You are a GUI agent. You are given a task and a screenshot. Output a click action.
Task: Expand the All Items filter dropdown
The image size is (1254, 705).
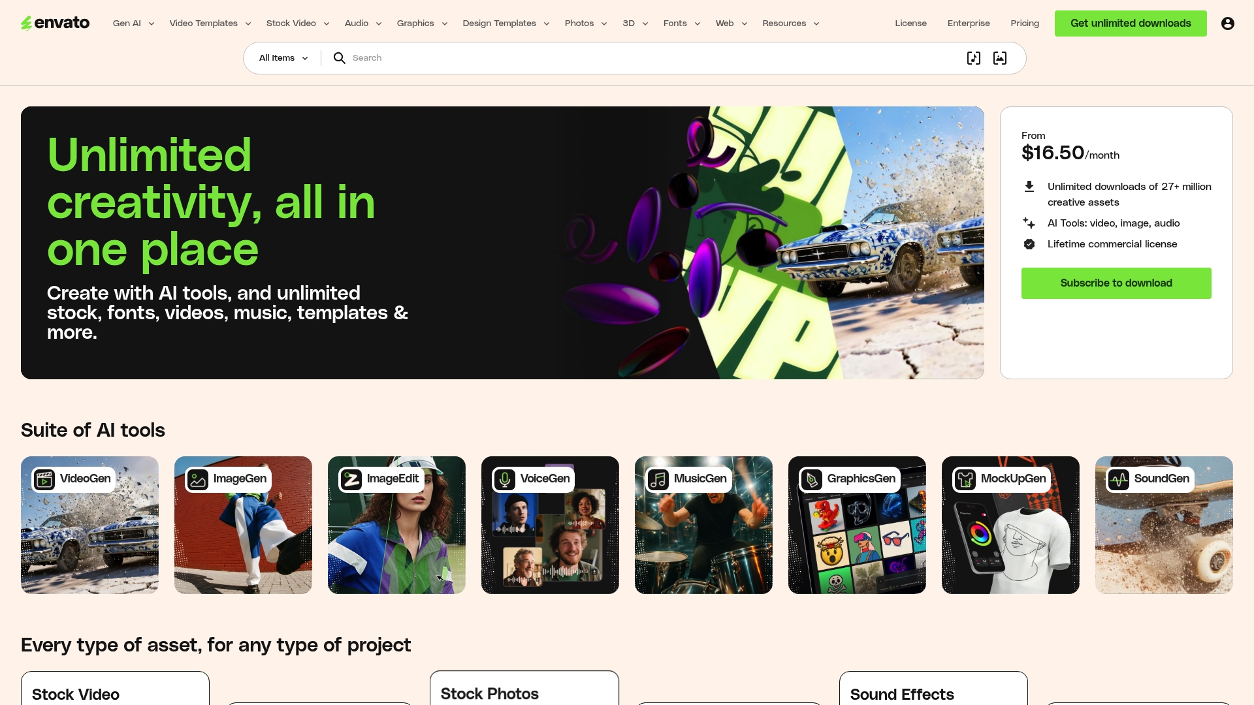pyautogui.click(x=281, y=57)
